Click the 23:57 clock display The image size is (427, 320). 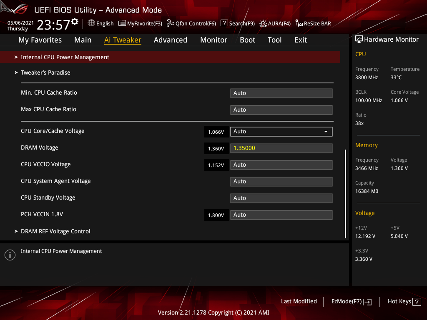pos(53,25)
